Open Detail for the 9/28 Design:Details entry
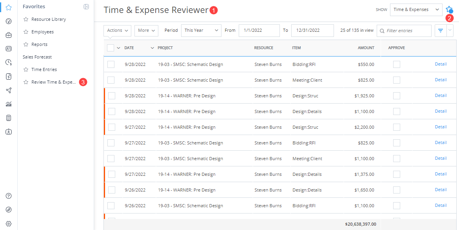459x230 pixels. click(441, 111)
